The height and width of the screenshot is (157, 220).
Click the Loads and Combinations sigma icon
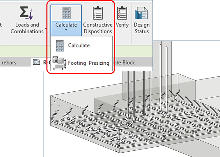pyautogui.click(x=27, y=13)
